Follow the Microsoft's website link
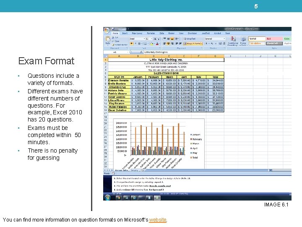Screen dimensions: 302x227 pos(158,220)
